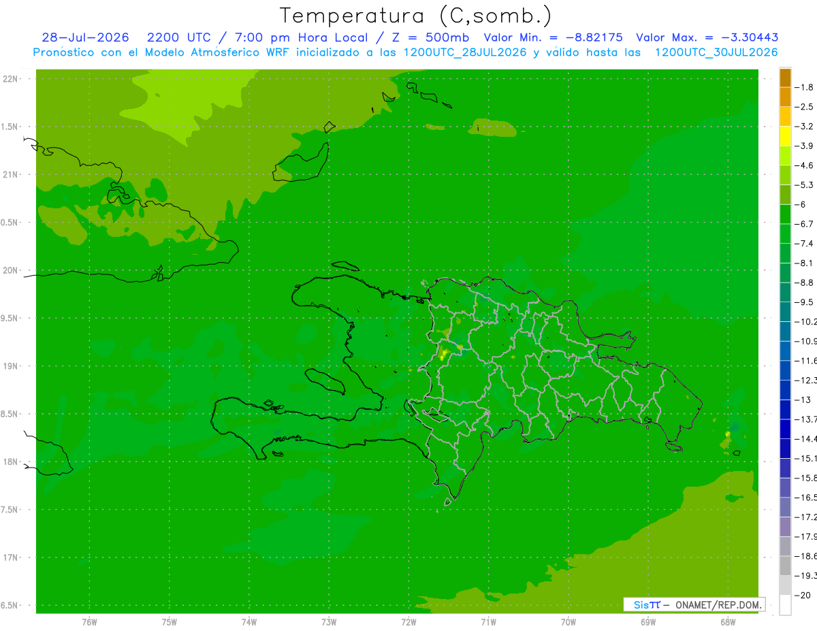Viewport: 817px width, 631px height.
Task: Click the '76W' longitude label
Action: point(89,622)
